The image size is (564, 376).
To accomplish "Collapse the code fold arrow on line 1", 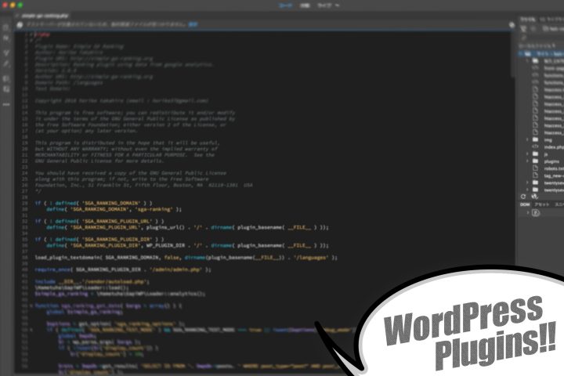I will [31, 34].
